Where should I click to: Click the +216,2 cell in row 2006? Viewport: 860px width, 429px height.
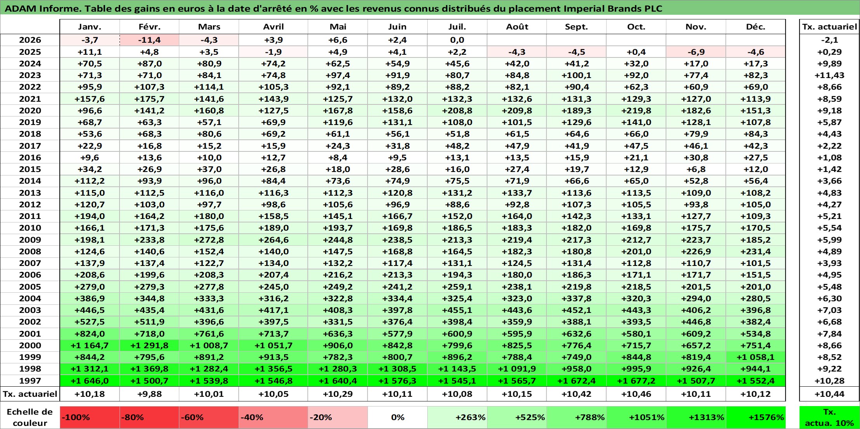(338, 275)
